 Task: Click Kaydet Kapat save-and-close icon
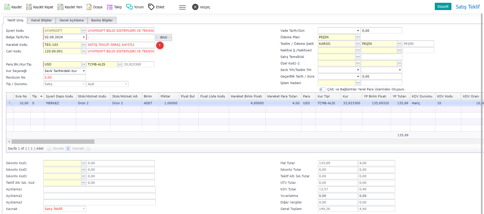click(x=29, y=7)
